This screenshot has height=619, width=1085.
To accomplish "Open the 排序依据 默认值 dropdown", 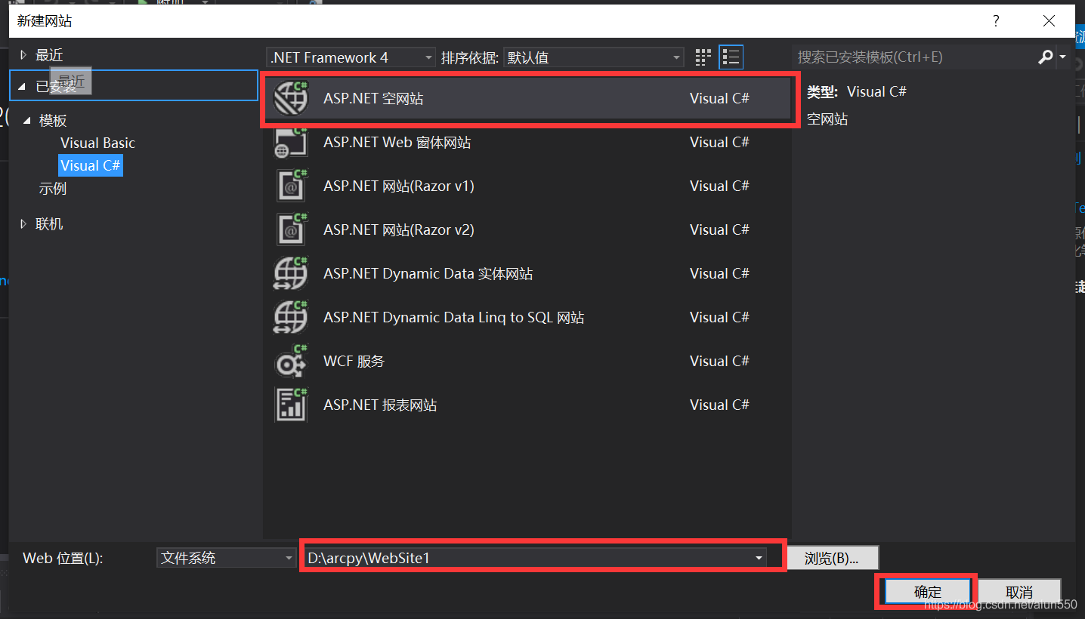I will [593, 57].
